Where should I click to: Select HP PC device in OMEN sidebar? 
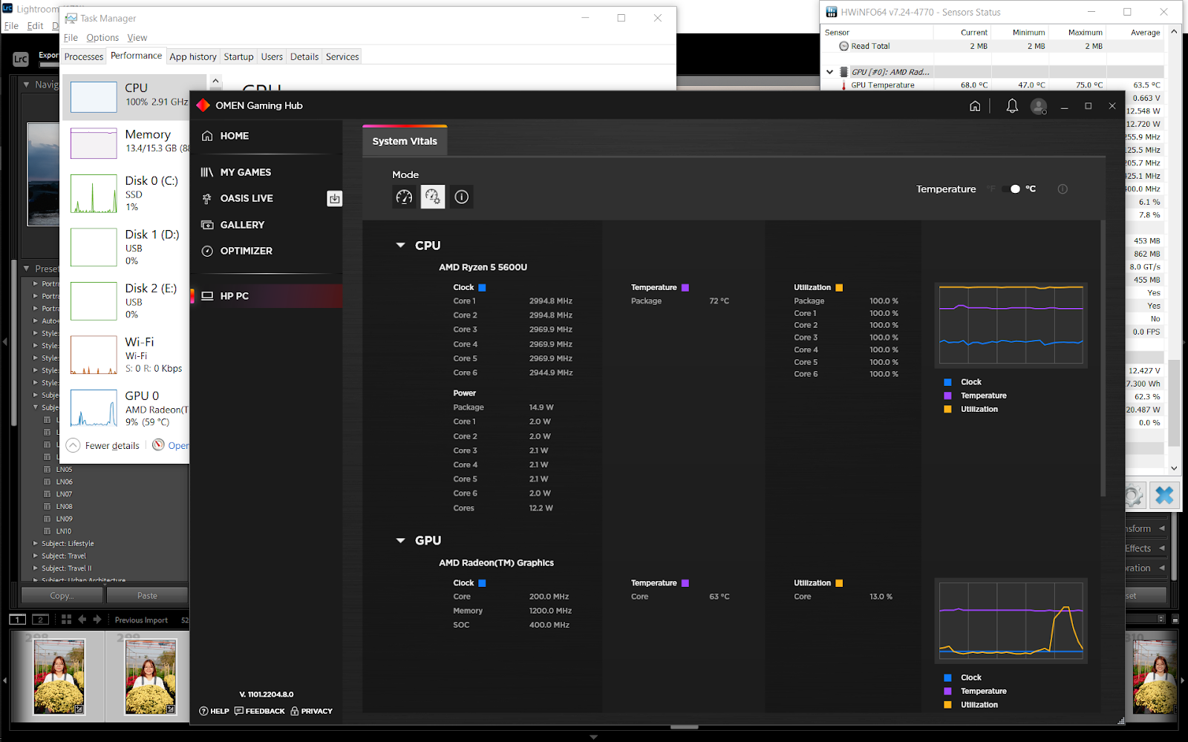[x=266, y=296]
